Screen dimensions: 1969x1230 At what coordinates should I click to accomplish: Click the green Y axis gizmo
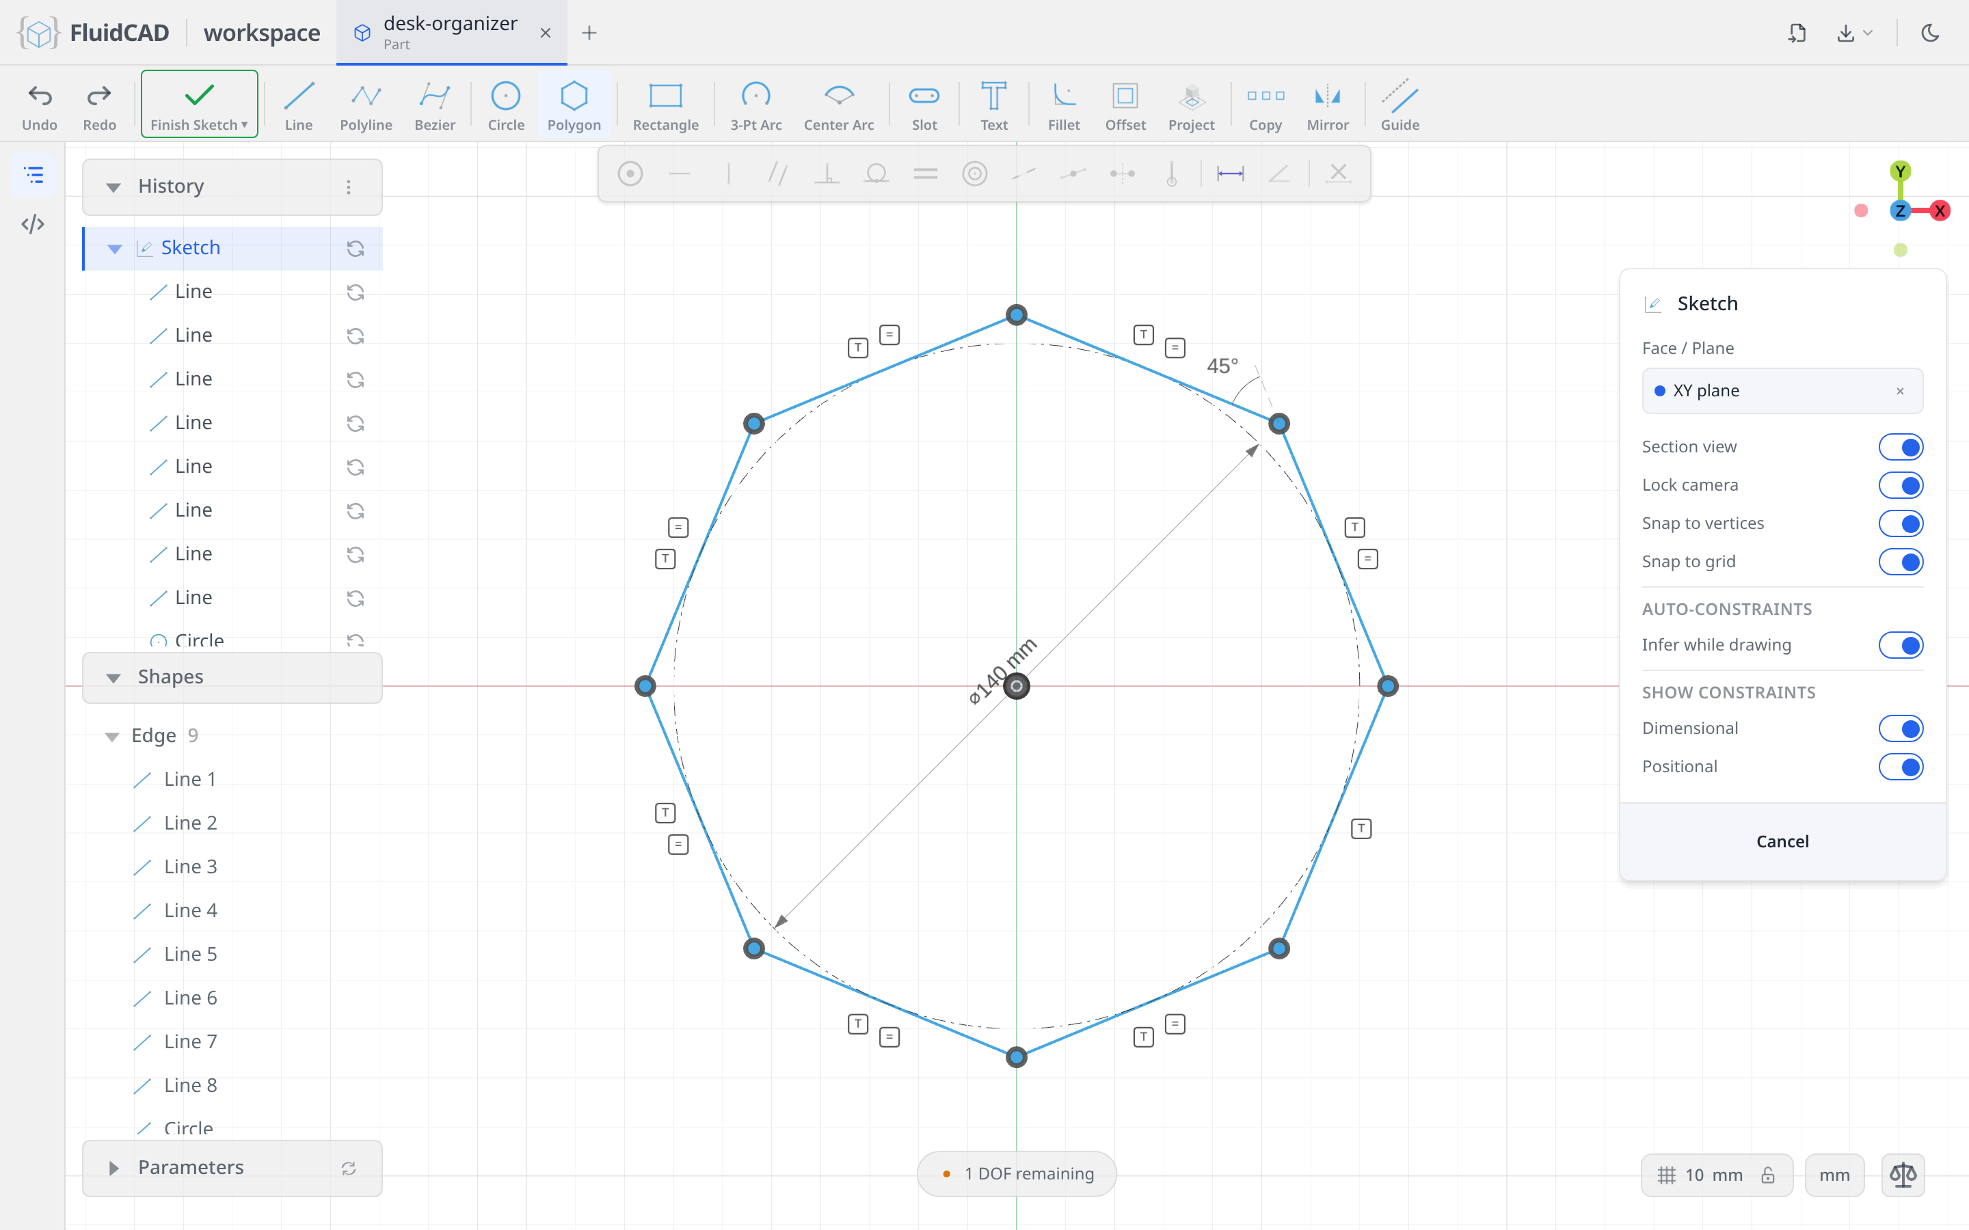pos(1900,172)
